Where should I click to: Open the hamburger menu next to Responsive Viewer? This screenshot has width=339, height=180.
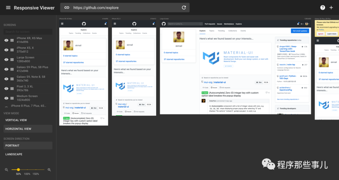coord(8,8)
